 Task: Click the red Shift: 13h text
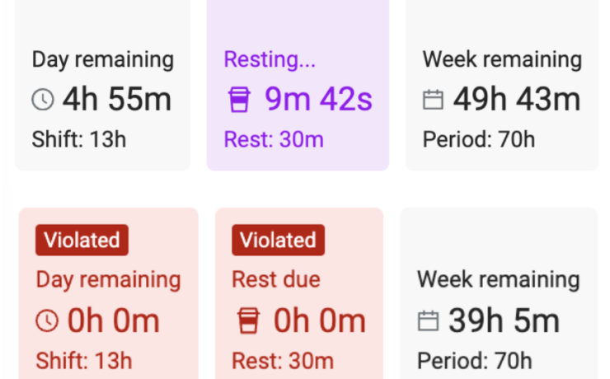(84, 360)
